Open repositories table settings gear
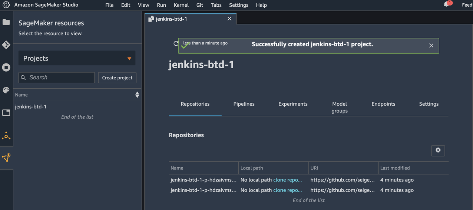 [438, 150]
